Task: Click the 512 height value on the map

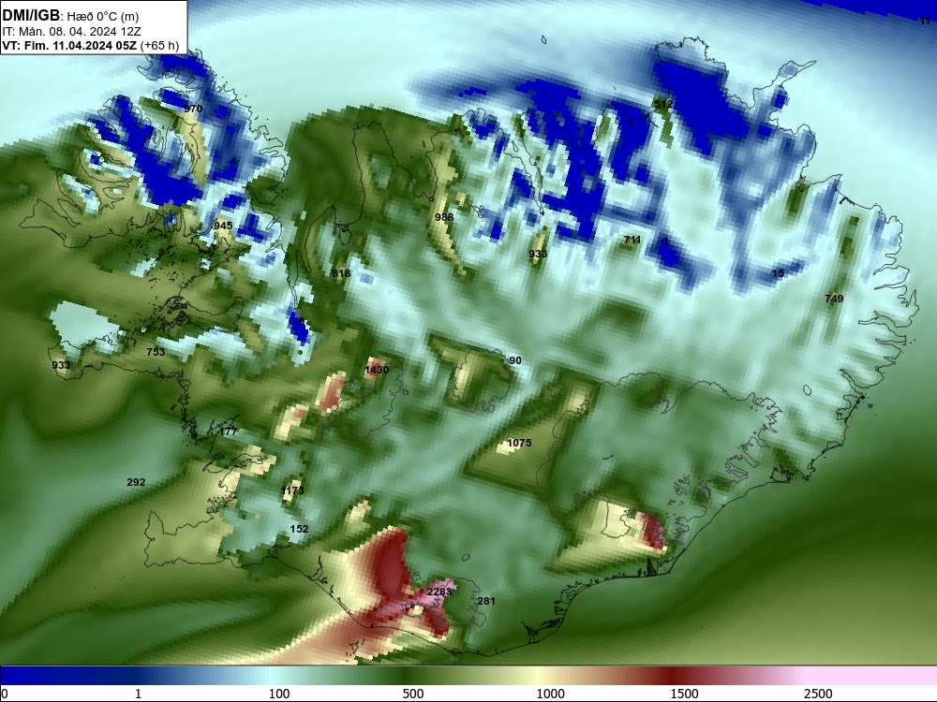Action: tap(663, 104)
